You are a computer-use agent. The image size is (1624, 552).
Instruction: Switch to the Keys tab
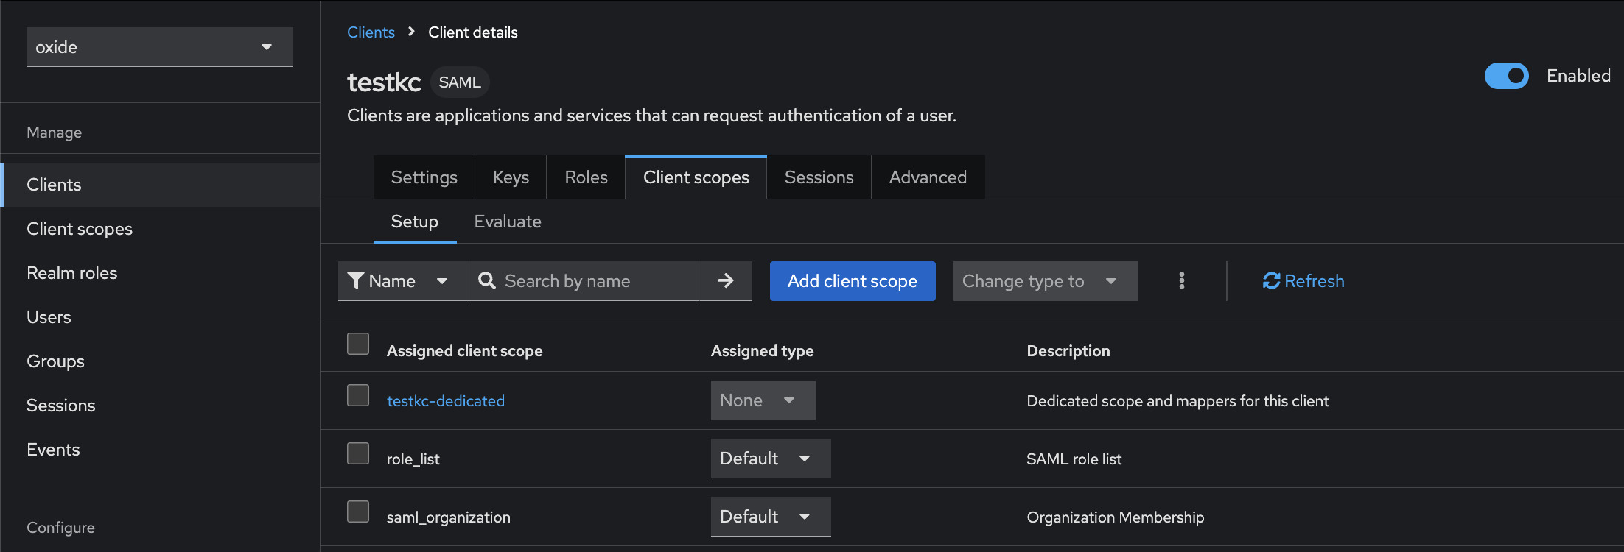pyautogui.click(x=511, y=177)
